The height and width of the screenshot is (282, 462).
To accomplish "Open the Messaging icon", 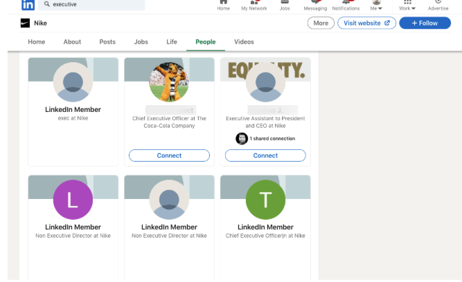I will point(315,3).
